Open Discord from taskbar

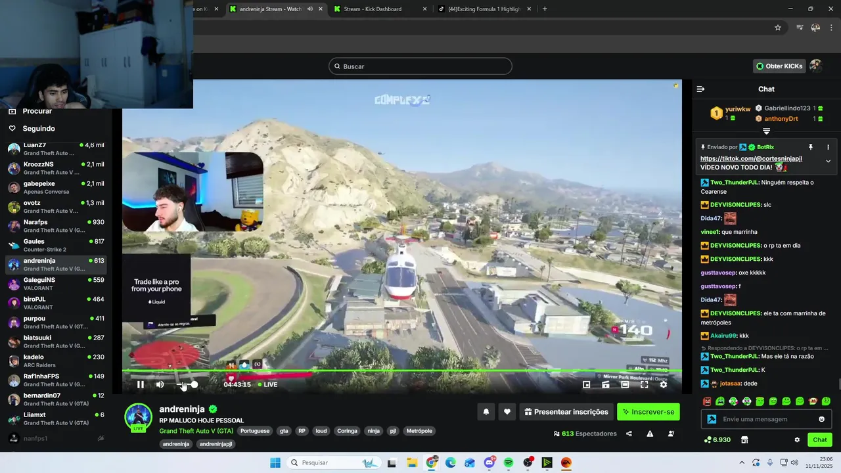click(x=489, y=462)
